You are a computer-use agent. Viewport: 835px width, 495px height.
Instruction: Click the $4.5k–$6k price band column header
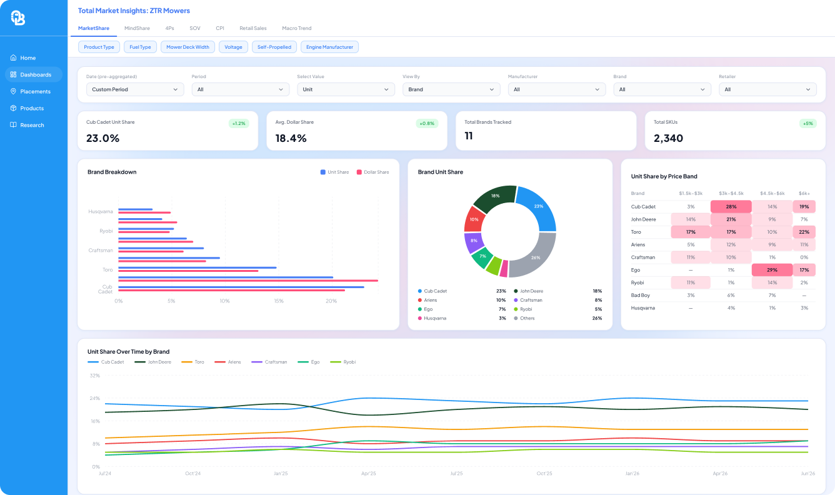click(772, 194)
